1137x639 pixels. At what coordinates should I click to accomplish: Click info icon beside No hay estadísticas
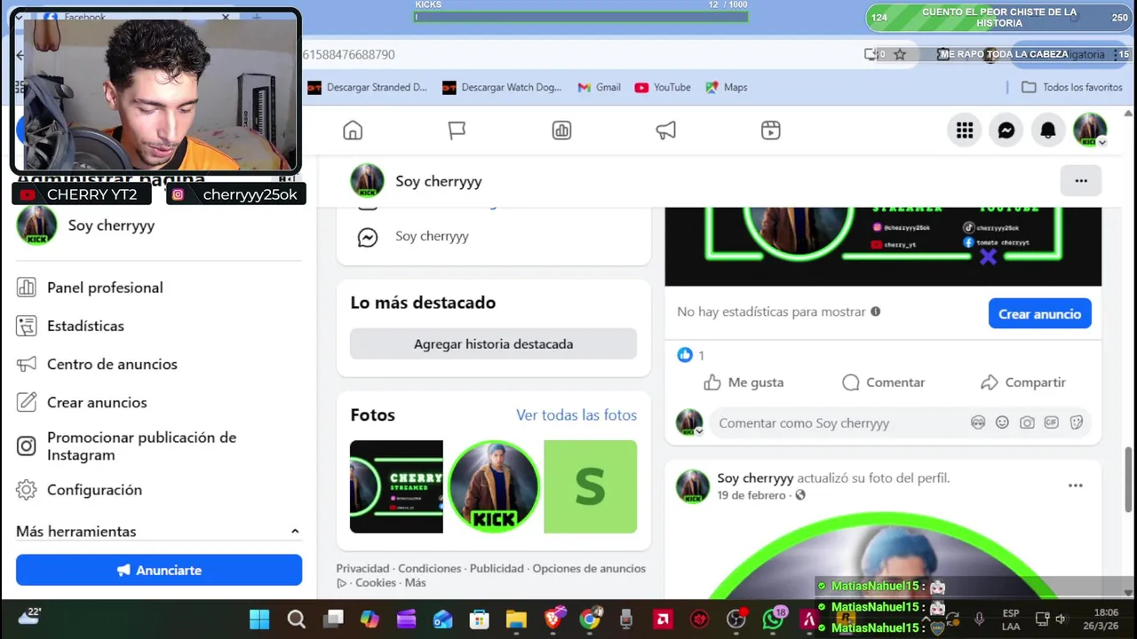coord(876,312)
